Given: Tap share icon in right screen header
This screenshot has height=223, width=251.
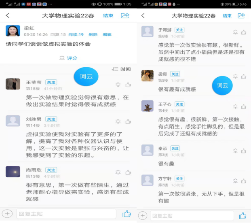Looking at the screenshot, I should click(x=241, y=15).
